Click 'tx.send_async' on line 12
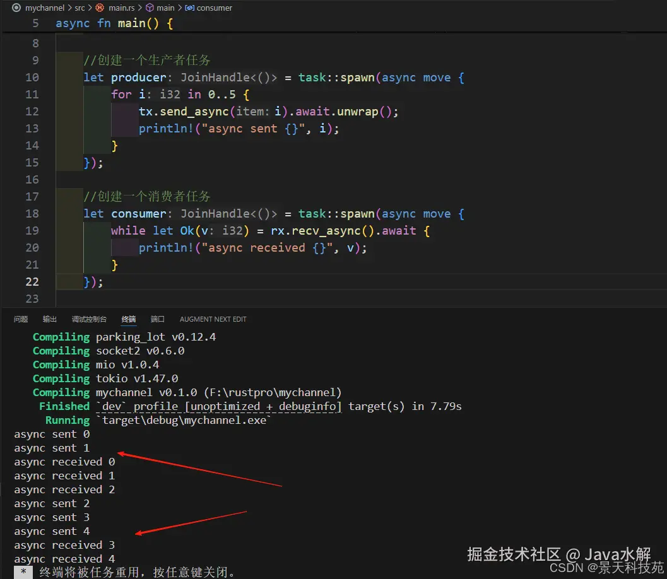This screenshot has height=579, width=667. [184, 112]
